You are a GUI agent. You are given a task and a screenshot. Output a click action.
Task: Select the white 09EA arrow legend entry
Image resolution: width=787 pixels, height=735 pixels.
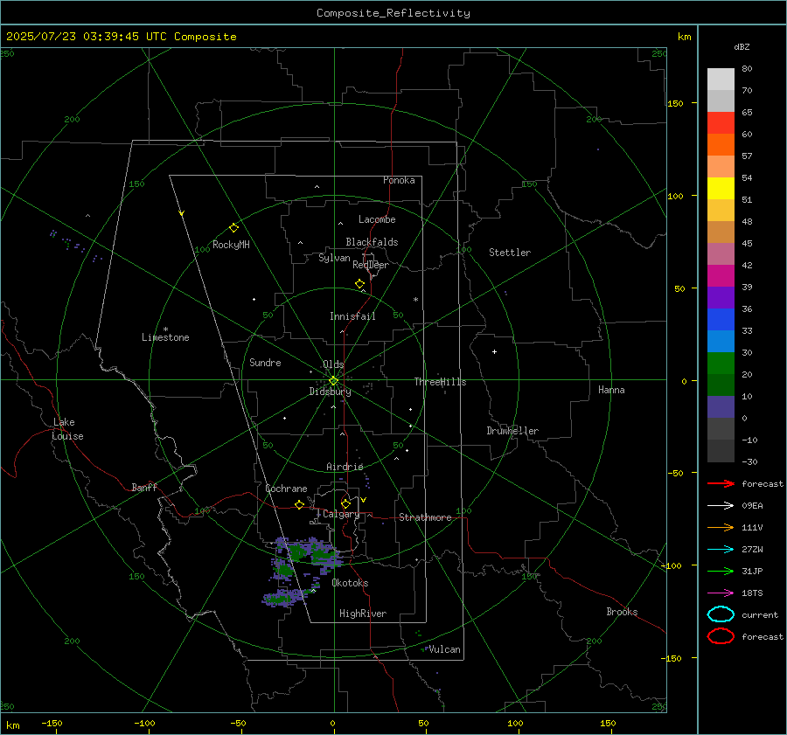[721, 506]
